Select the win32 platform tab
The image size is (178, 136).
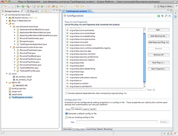(93, 109)
